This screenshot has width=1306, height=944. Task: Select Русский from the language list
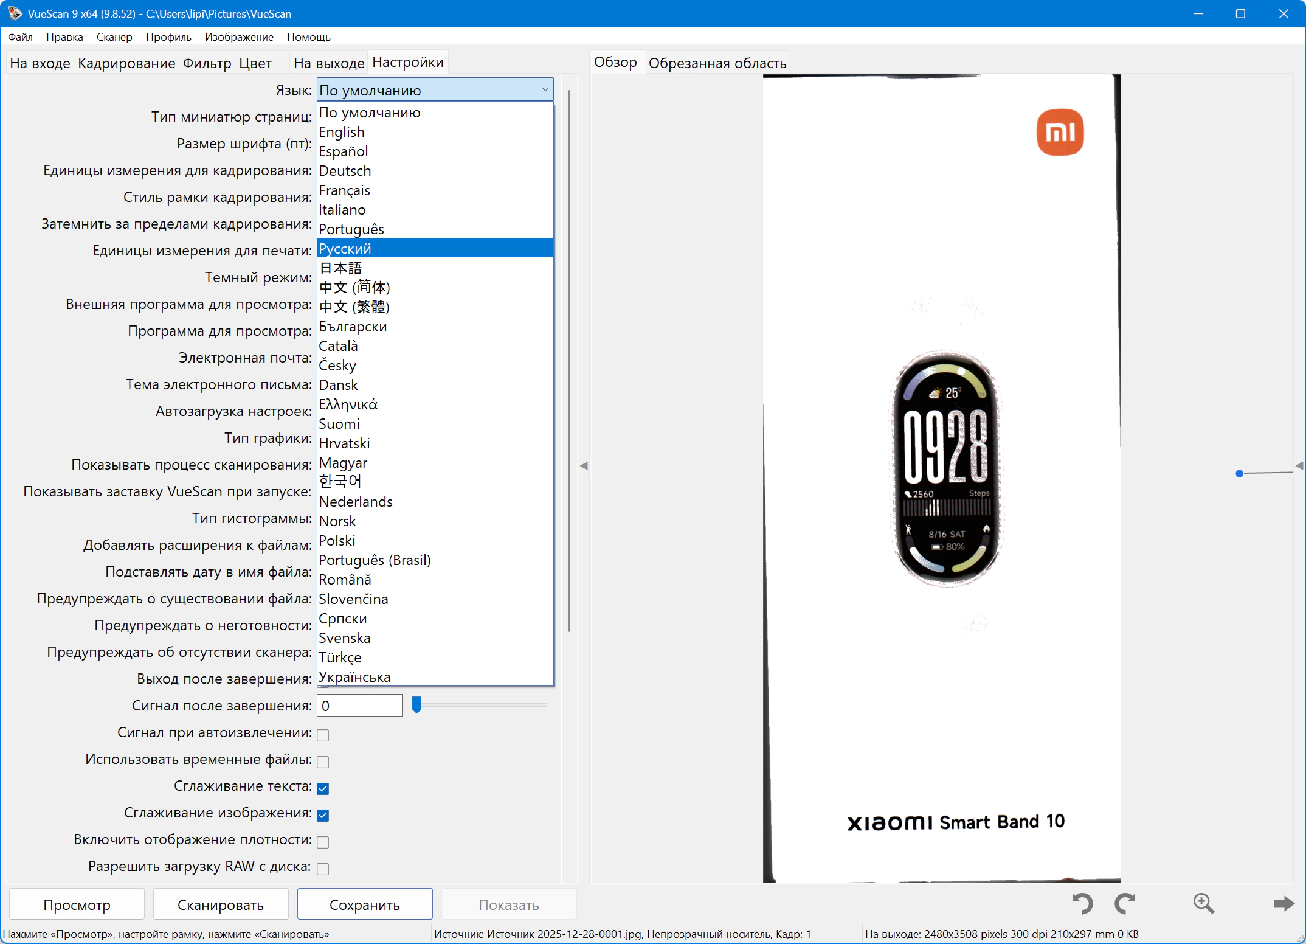coord(345,248)
